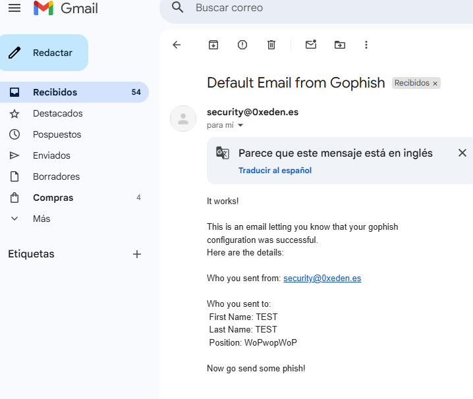Click the text 'It works!'

click(223, 201)
